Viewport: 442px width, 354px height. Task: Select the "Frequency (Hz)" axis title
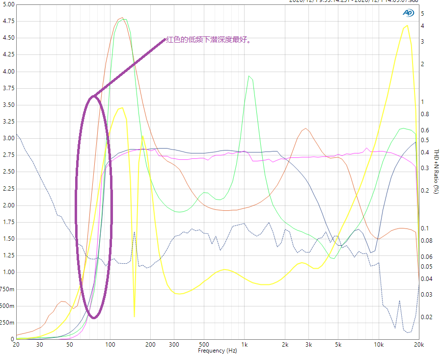[218, 351]
